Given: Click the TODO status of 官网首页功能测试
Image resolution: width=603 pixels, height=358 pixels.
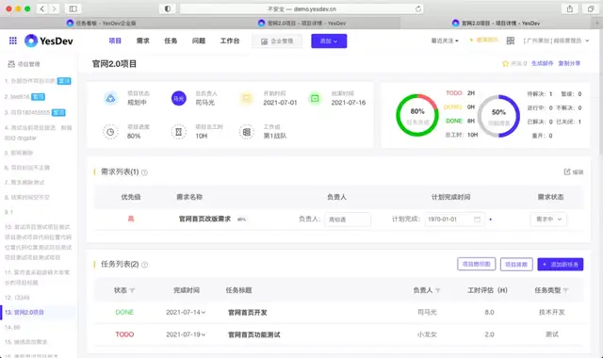Looking at the screenshot, I should pos(124,334).
